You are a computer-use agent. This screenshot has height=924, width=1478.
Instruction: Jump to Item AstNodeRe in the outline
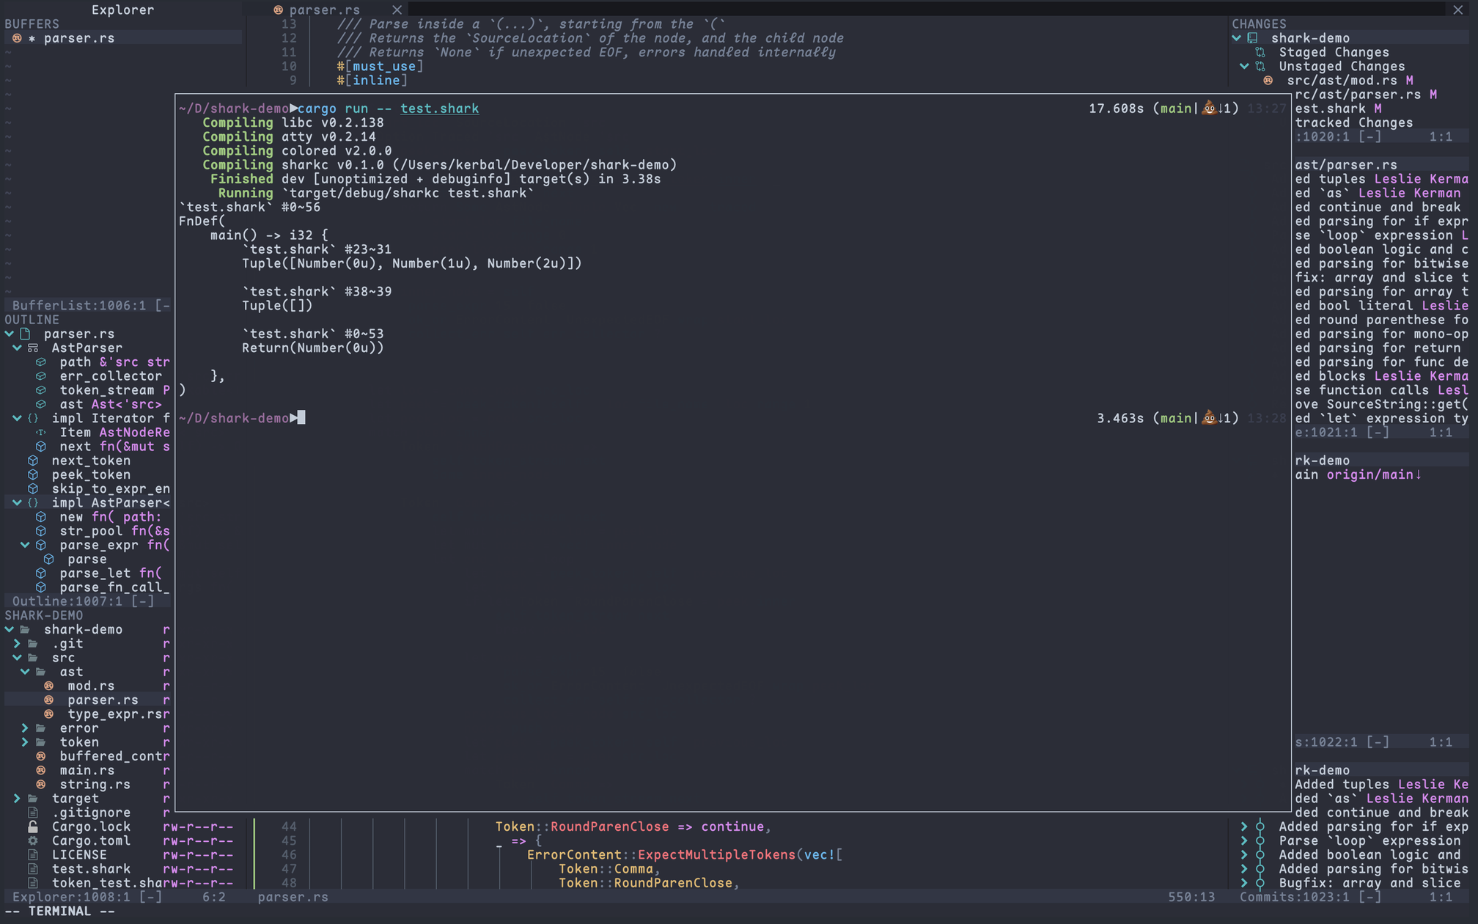114,433
